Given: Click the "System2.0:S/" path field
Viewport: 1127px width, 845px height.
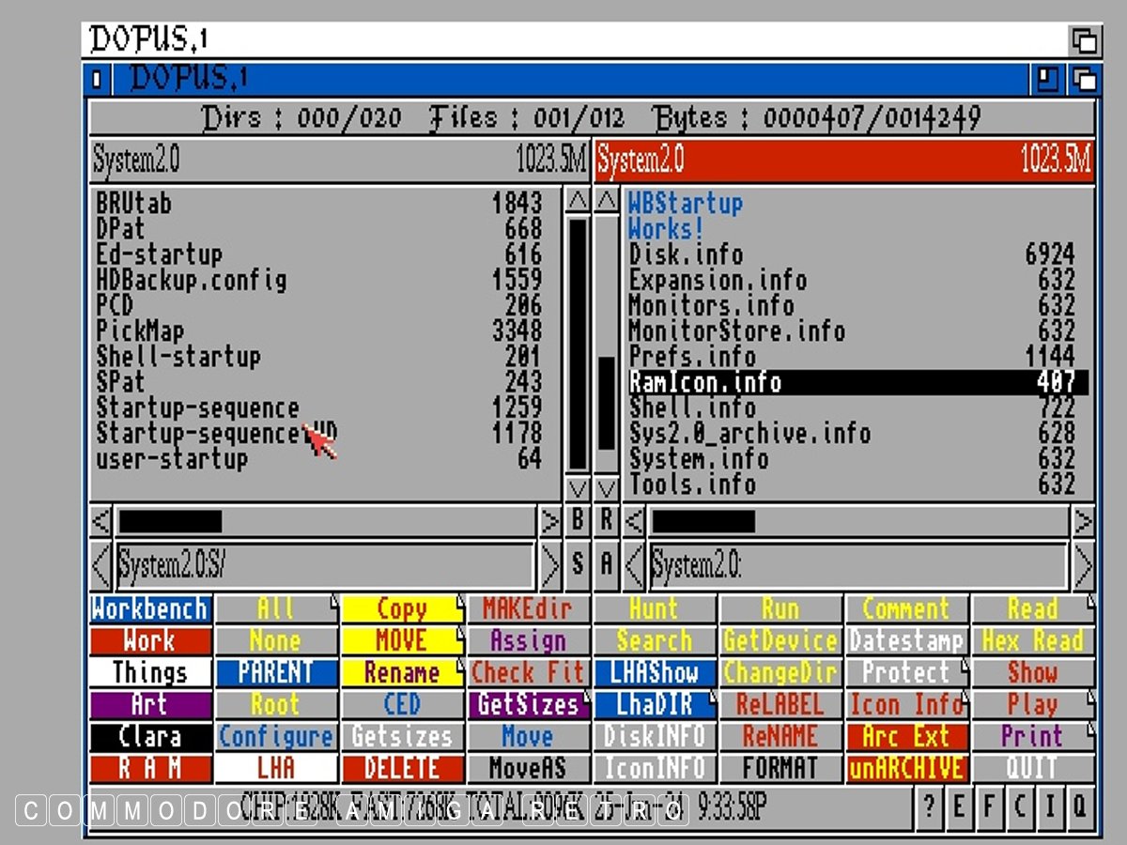Looking at the screenshot, I should 324,565.
